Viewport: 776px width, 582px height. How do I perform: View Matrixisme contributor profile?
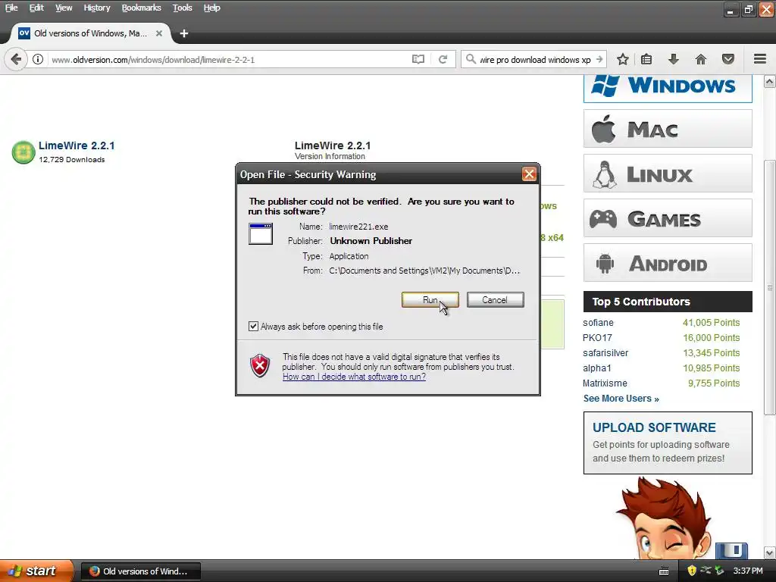(605, 383)
